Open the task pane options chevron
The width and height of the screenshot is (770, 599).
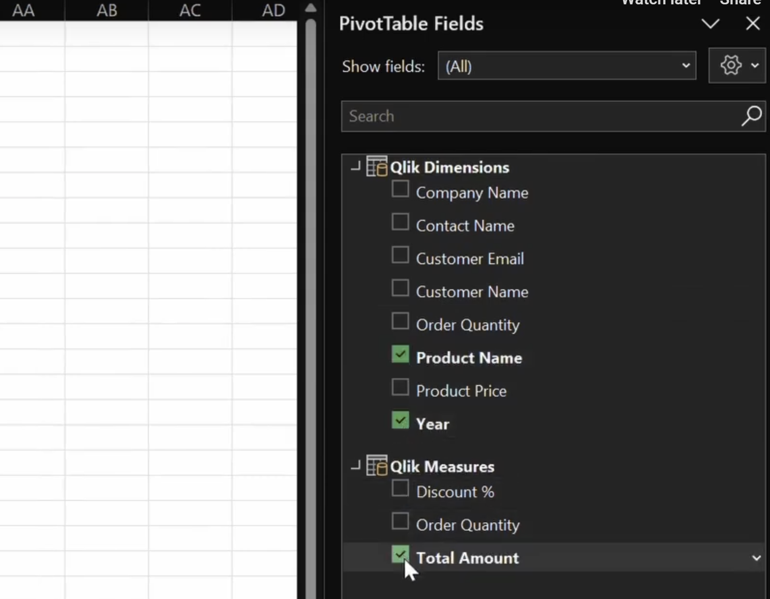click(710, 23)
